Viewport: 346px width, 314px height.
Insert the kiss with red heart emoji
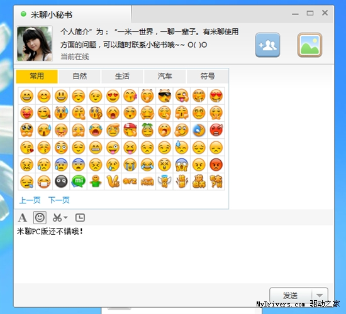26,147
